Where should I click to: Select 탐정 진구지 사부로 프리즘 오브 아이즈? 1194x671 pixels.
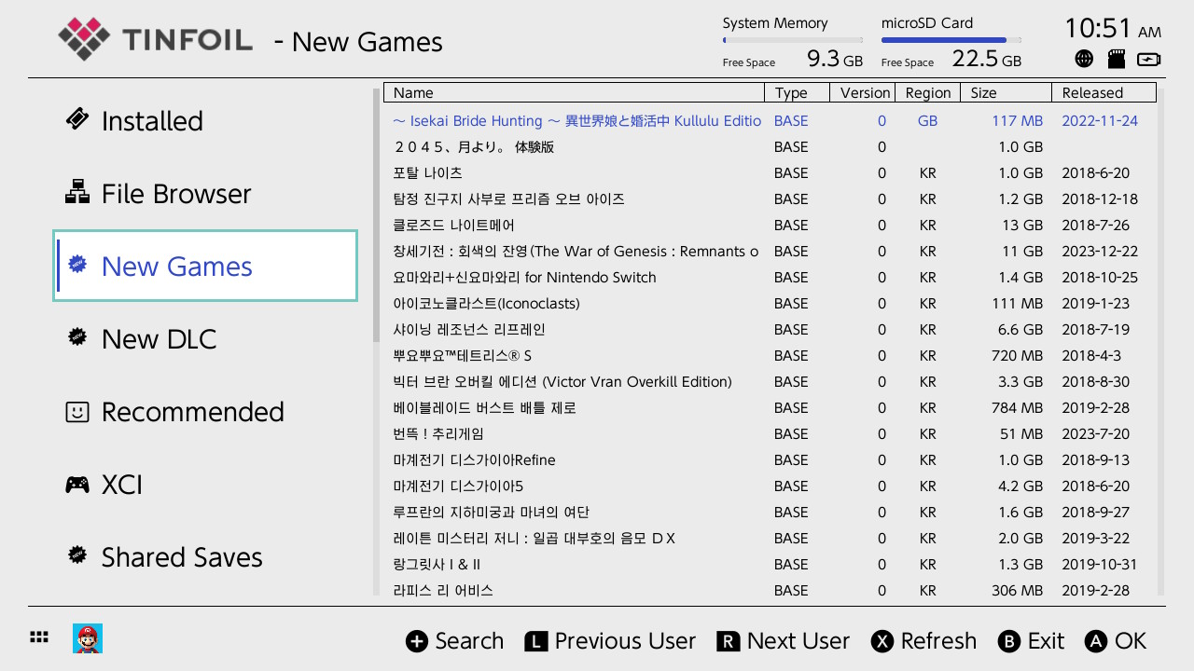(x=771, y=199)
